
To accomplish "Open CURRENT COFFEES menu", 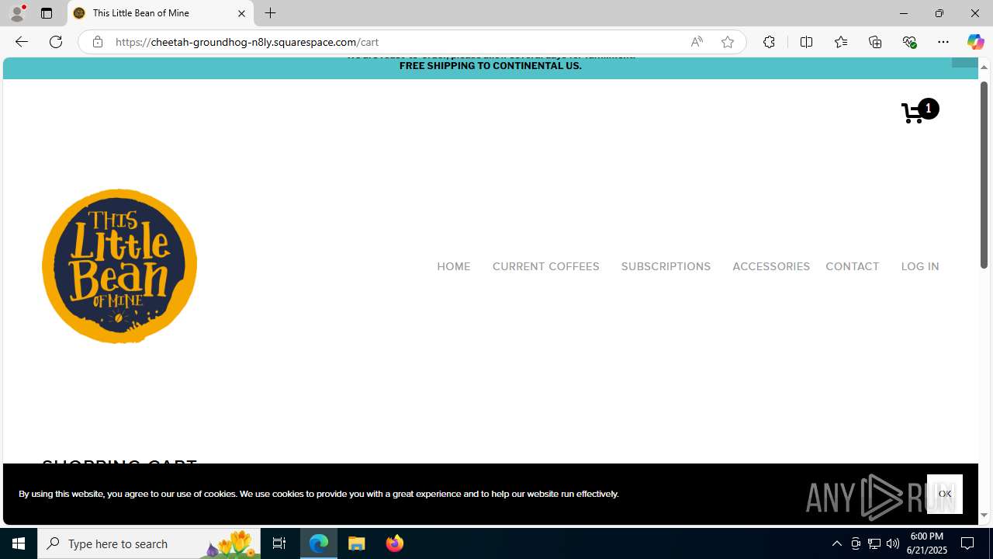I will pos(546,266).
